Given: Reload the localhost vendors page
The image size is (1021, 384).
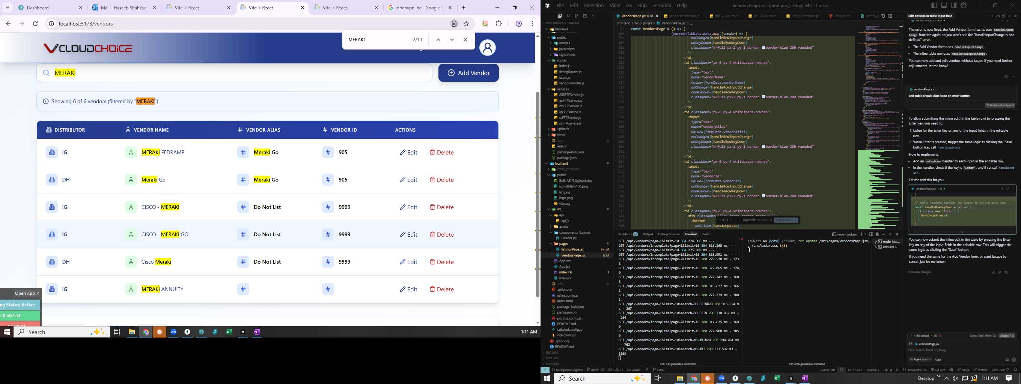Looking at the screenshot, I should tap(35, 24).
